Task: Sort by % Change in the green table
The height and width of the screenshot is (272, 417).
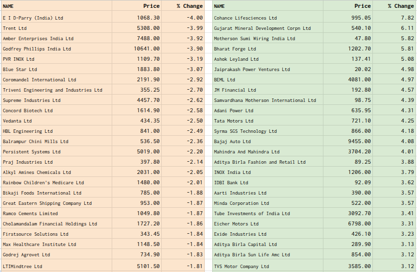Action: (x=400, y=6)
